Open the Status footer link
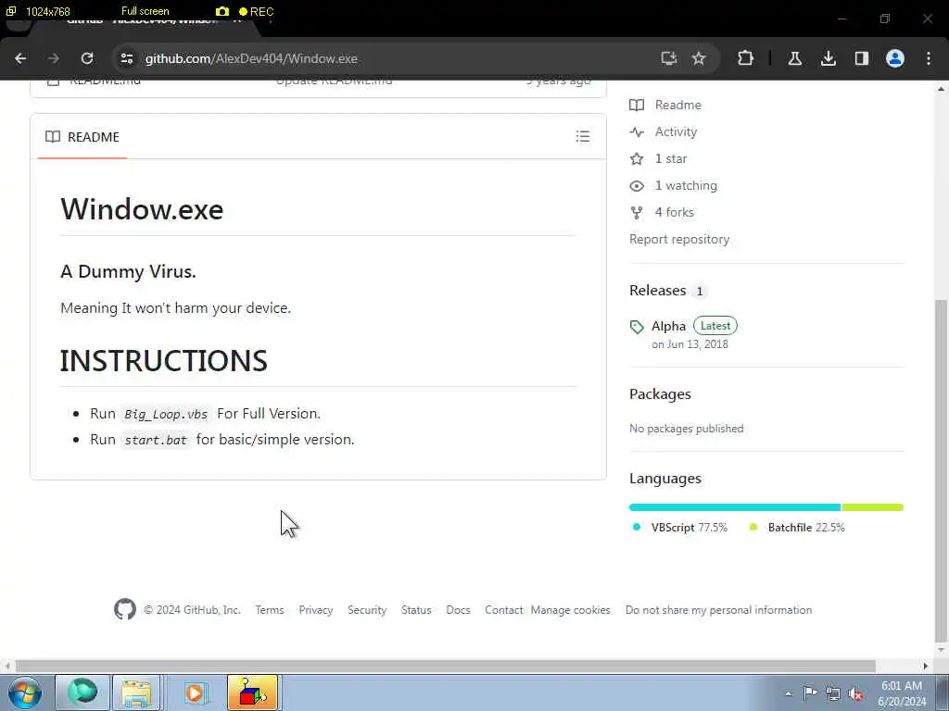 click(x=416, y=610)
